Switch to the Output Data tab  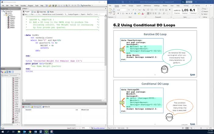coord(41,12)
